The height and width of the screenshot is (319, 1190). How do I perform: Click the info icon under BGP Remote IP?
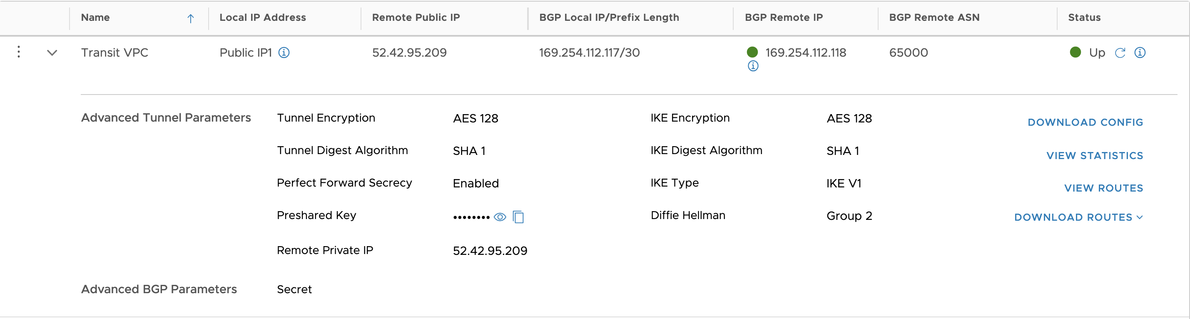[753, 66]
